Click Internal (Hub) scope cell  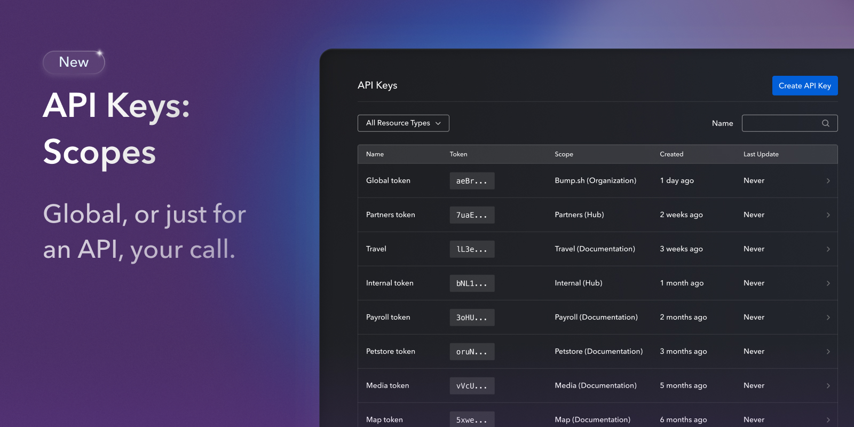click(x=579, y=283)
